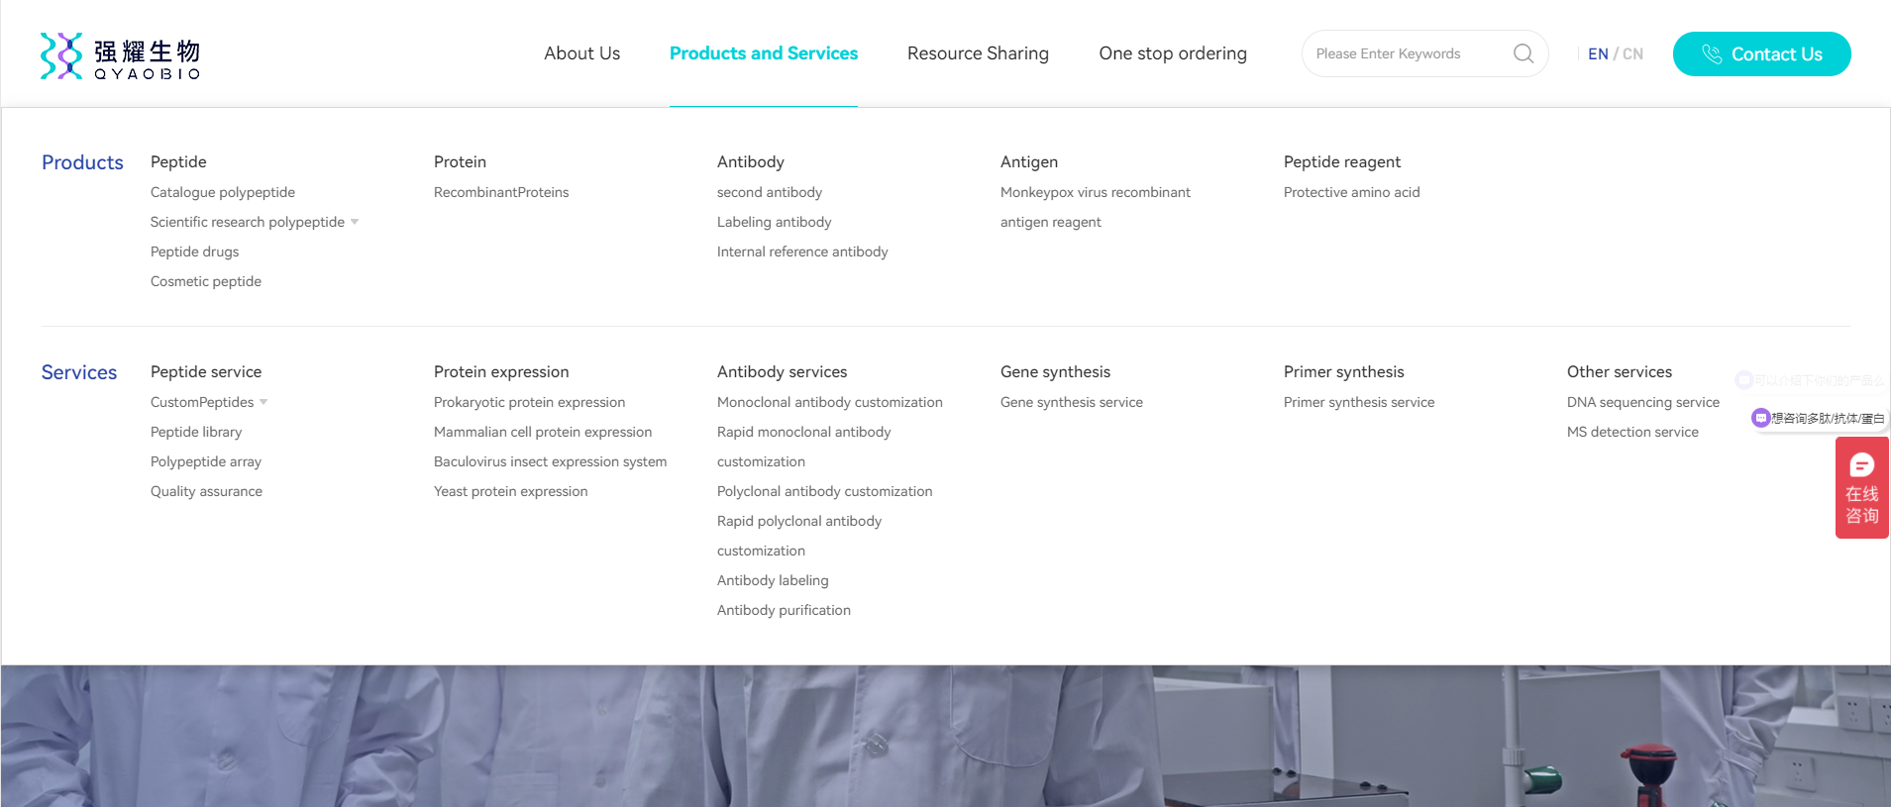Open MS detection service link
Viewport: 1891px width, 807px height.
click(1631, 432)
